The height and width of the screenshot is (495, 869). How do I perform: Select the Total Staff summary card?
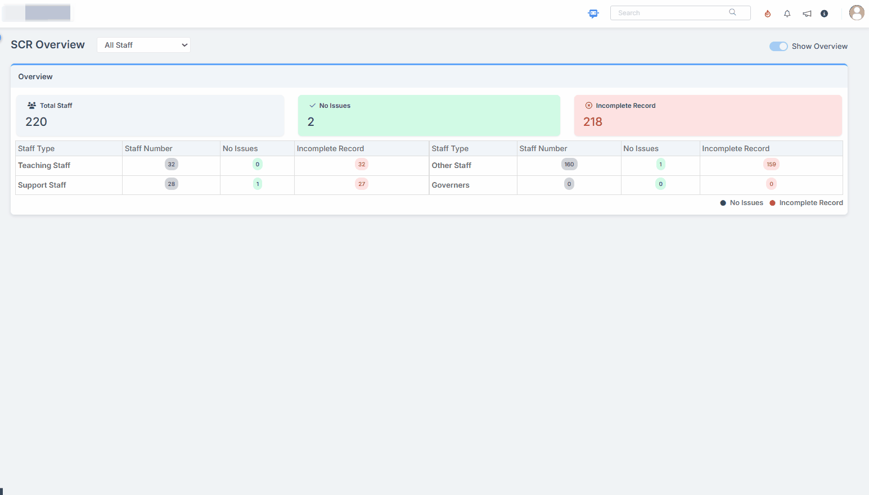point(150,115)
